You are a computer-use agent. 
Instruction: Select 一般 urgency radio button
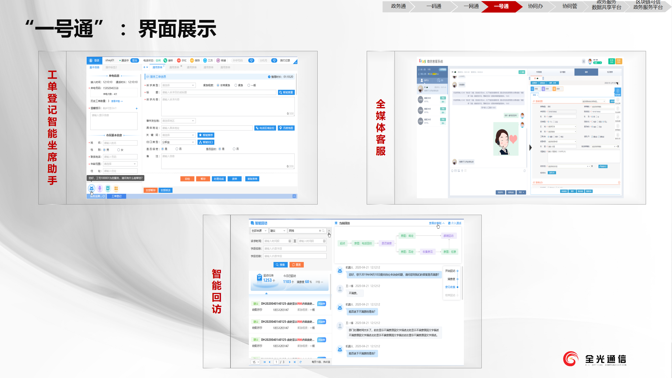point(249,85)
